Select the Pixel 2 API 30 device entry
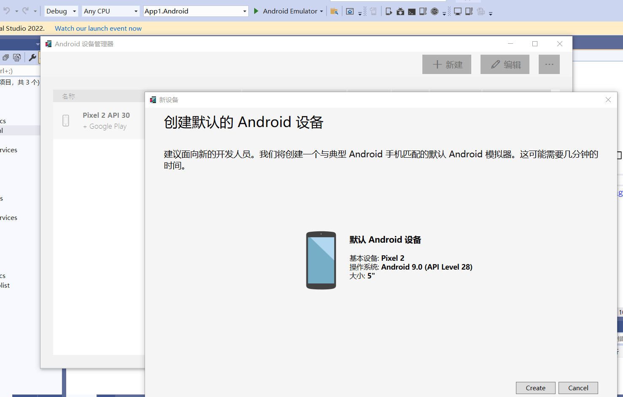 point(106,120)
